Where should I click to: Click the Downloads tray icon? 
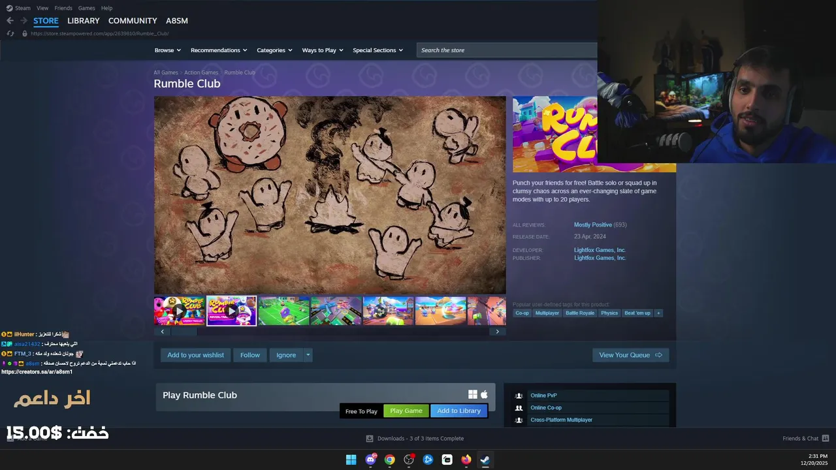(370, 439)
